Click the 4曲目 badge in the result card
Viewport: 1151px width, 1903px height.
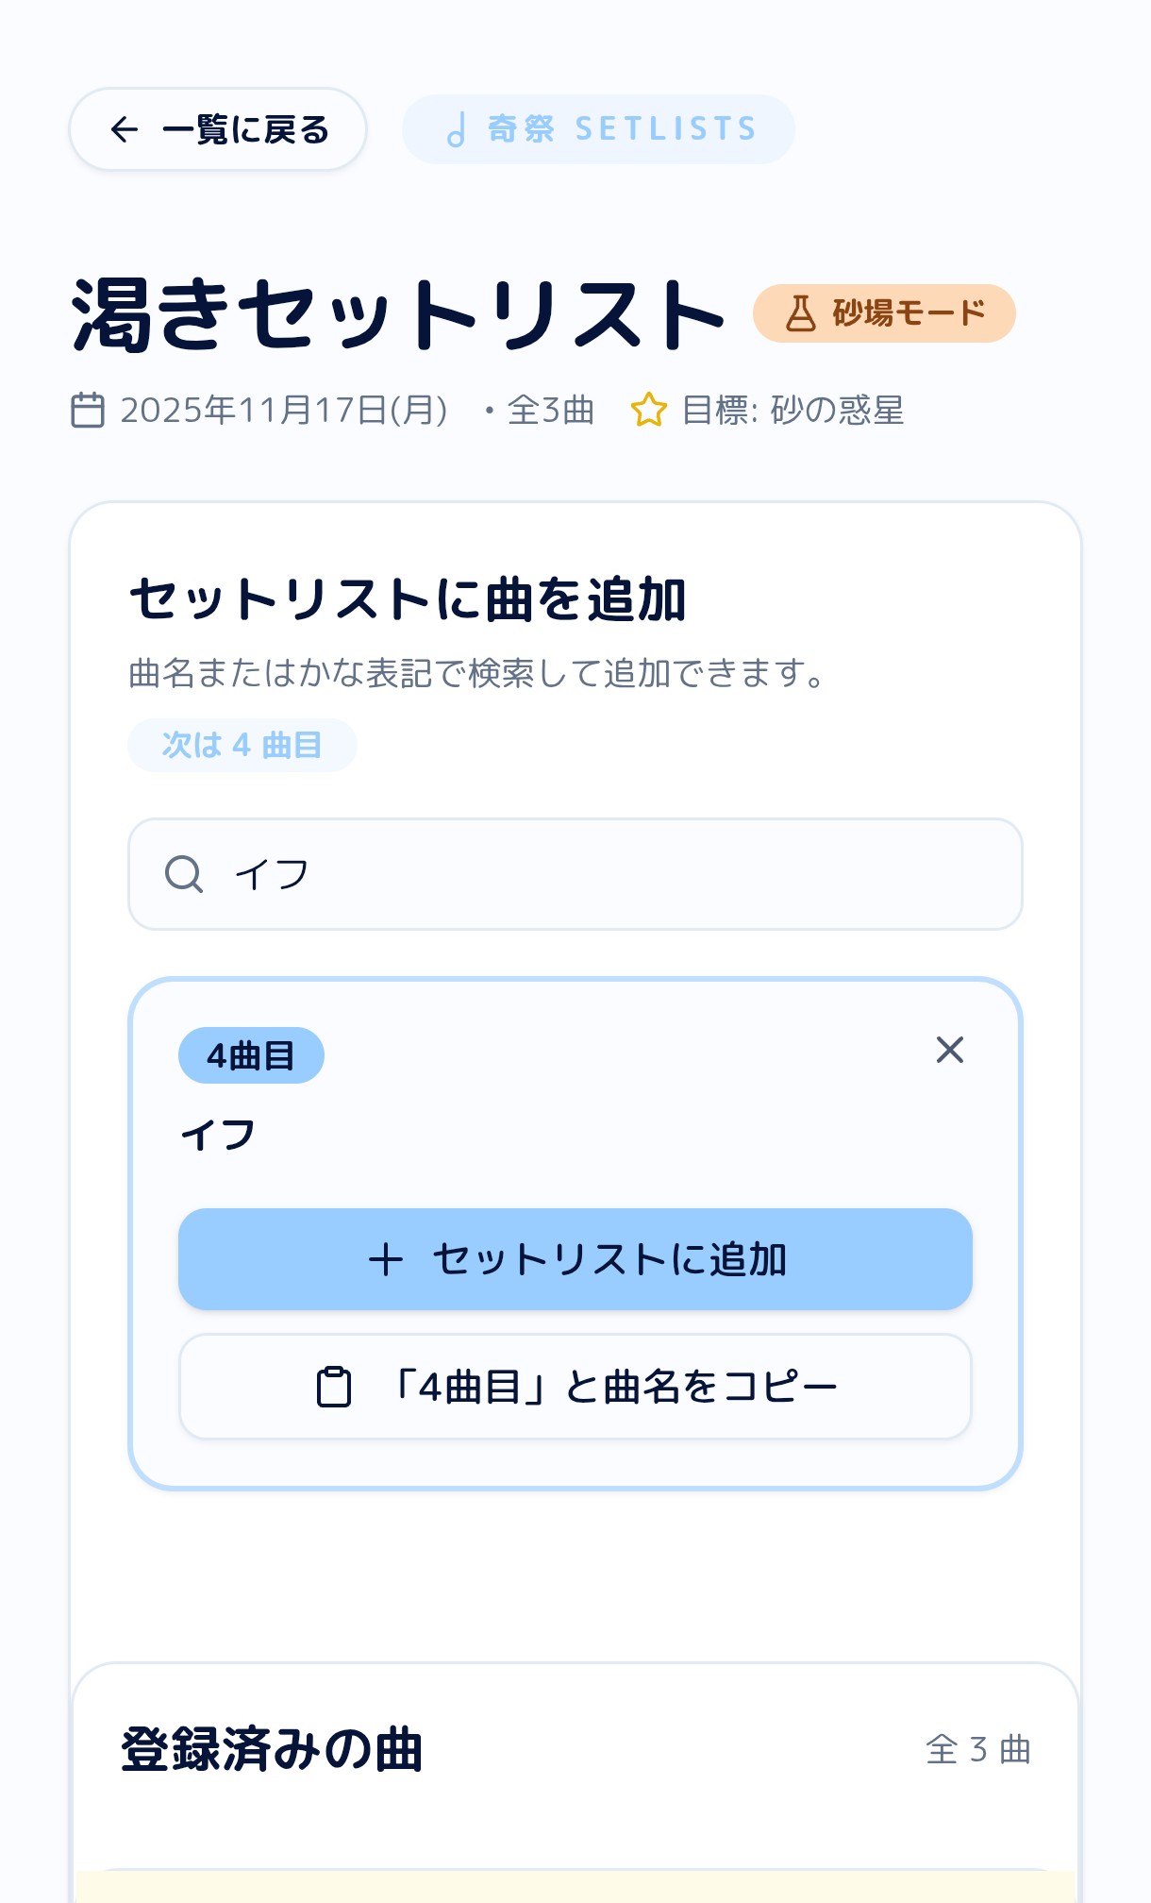coord(251,1055)
